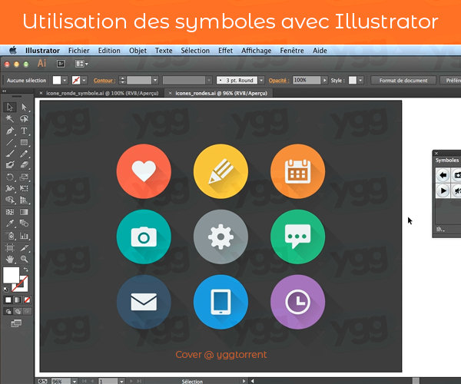Choose the Symbol Sprayer tool
This screenshot has height=384, width=461.
[x=10, y=236]
